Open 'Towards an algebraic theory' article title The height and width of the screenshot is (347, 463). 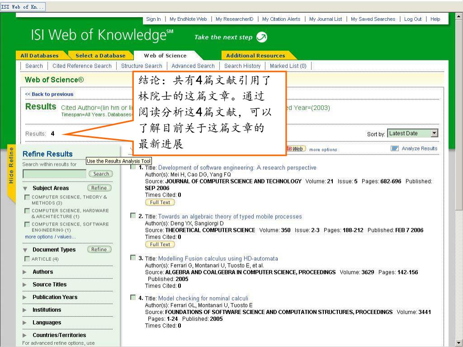[x=230, y=216]
